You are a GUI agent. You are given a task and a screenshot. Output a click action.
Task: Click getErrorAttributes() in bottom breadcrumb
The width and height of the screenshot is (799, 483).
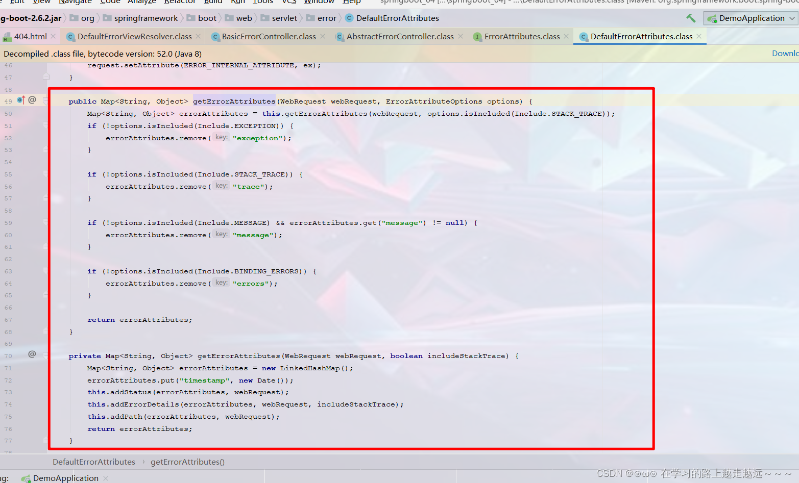[x=187, y=462]
